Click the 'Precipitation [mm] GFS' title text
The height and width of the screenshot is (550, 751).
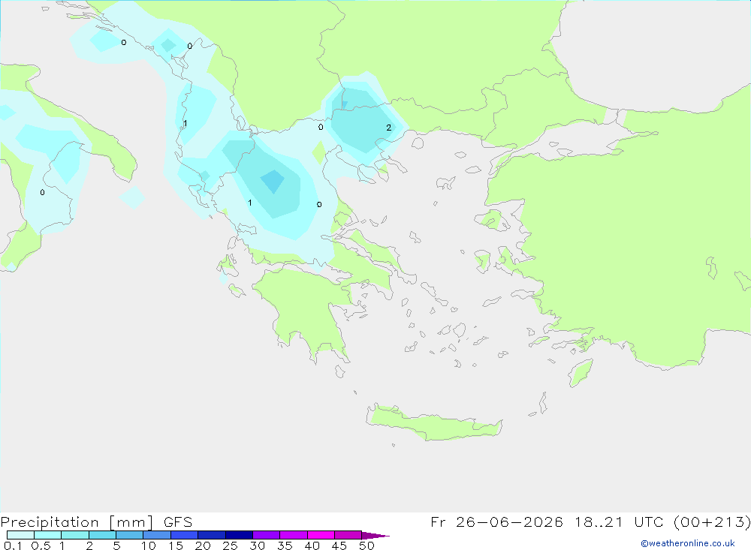click(x=96, y=522)
